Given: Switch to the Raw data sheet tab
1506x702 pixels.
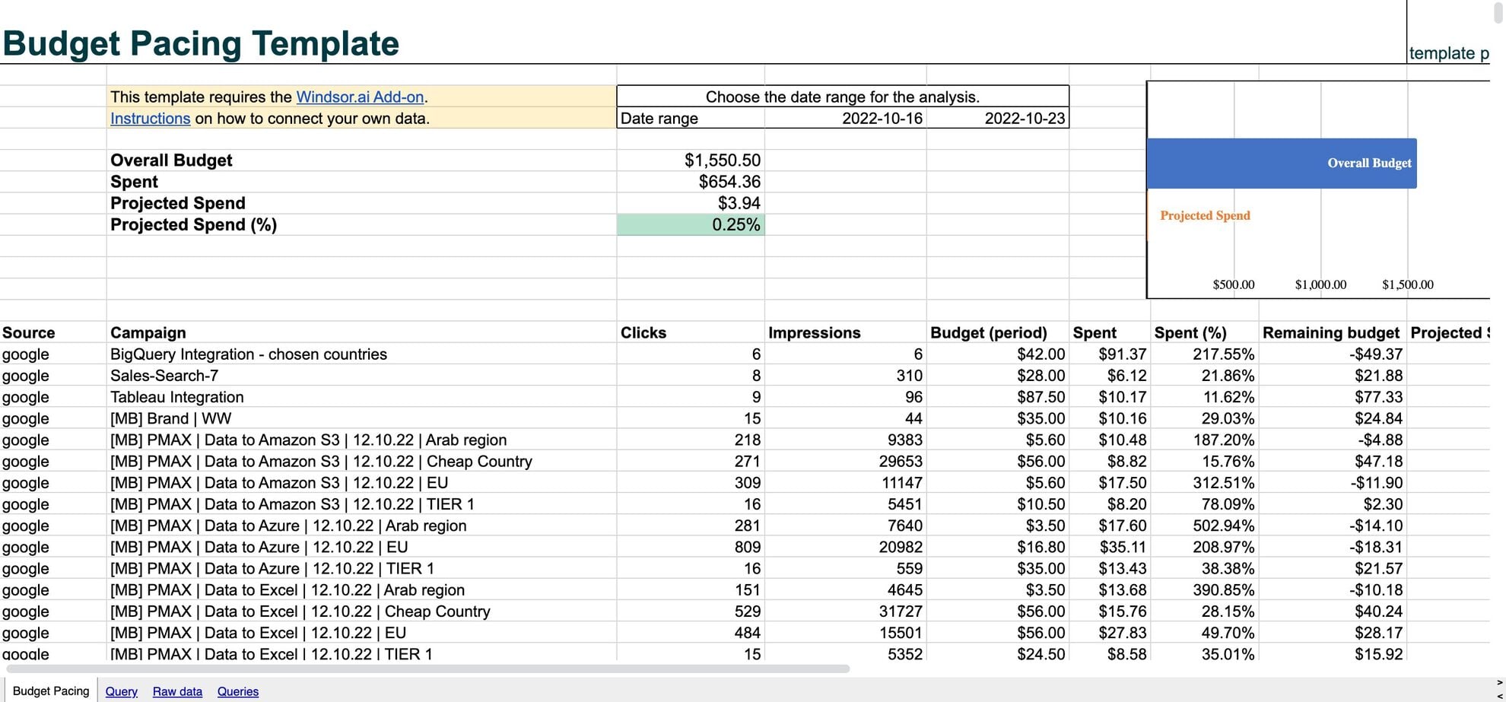Looking at the screenshot, I should (x=177, y=691).
